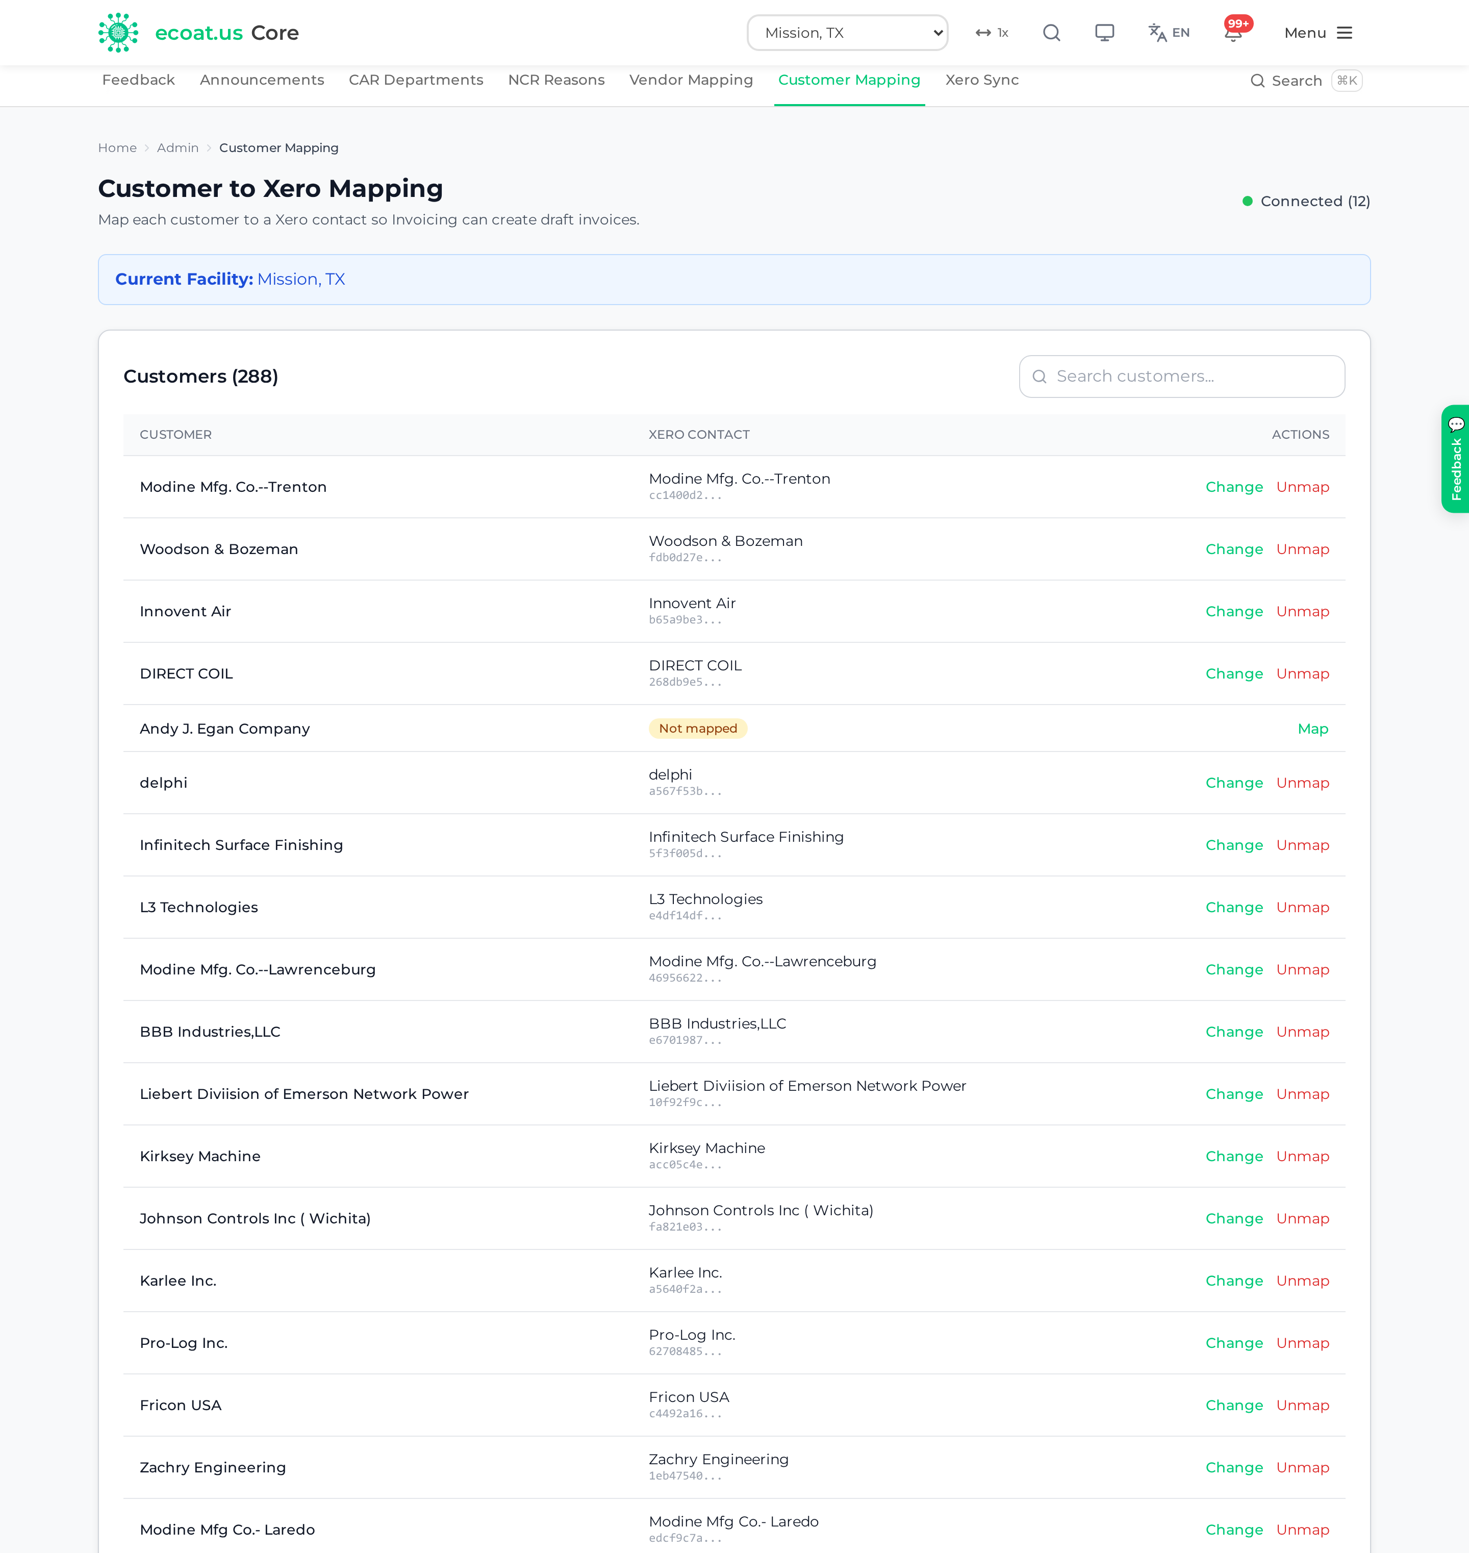Unmap Infinitech Surface Finishing
This screenshot has height=1553, width=1469.
[x=1302, y=846]
